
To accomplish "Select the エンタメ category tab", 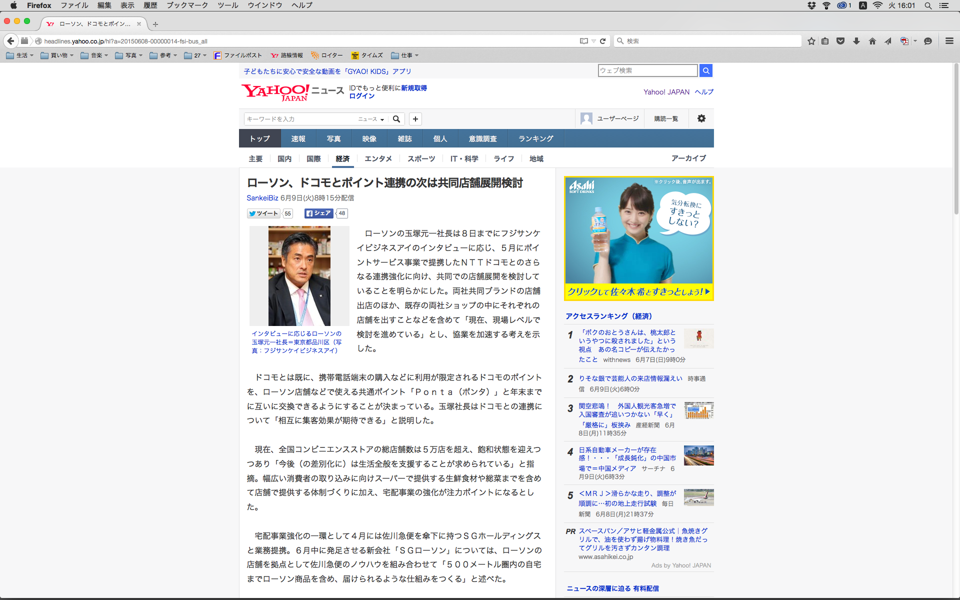I will tap(378, 158).
